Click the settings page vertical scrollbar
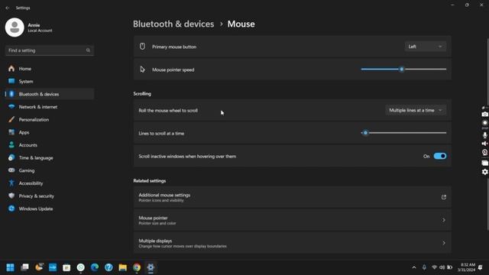The image size is (489, 275). click(487, 134)
